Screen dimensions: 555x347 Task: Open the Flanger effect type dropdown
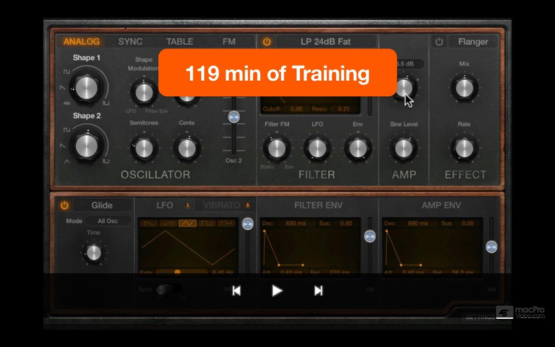point(473,42)
